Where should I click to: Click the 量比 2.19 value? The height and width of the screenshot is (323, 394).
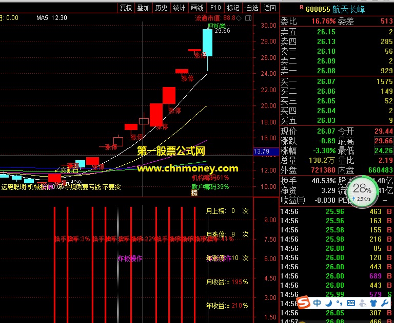point(386,160)
